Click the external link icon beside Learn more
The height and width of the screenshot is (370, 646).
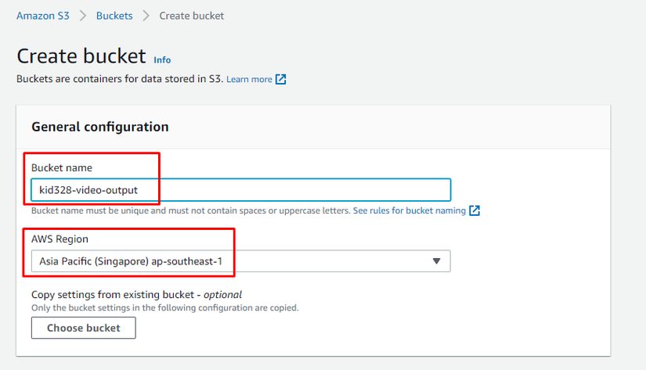[x=281, y=79]
